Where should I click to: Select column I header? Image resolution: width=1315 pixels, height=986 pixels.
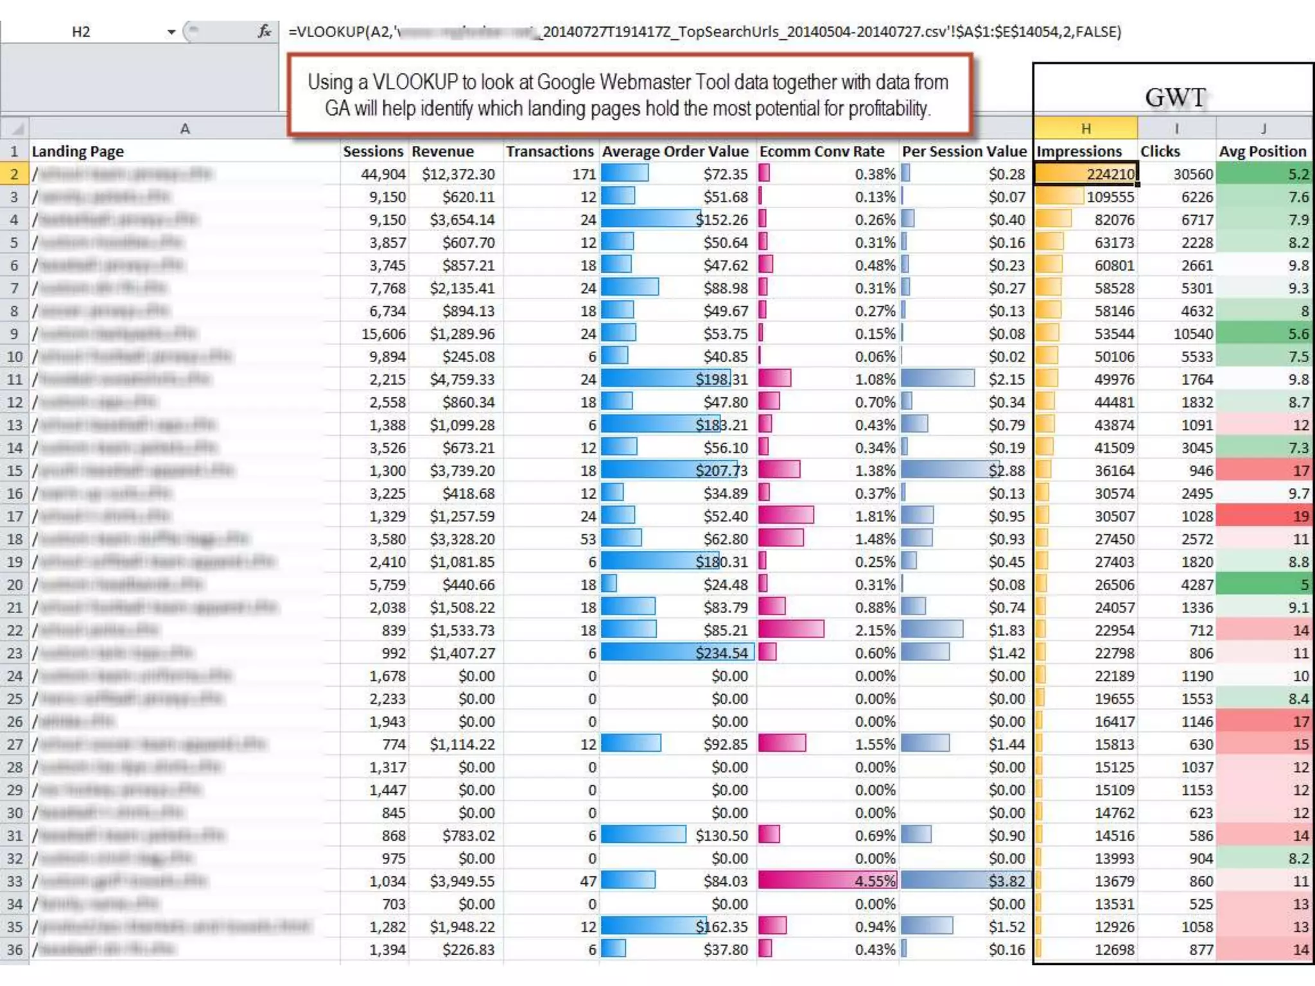[1176, 128]
